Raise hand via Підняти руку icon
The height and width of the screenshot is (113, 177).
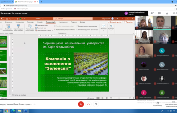pos(157,103)
